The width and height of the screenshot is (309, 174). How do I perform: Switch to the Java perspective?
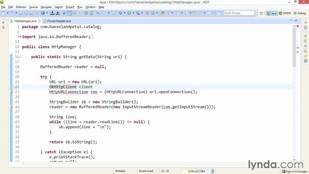272,13
